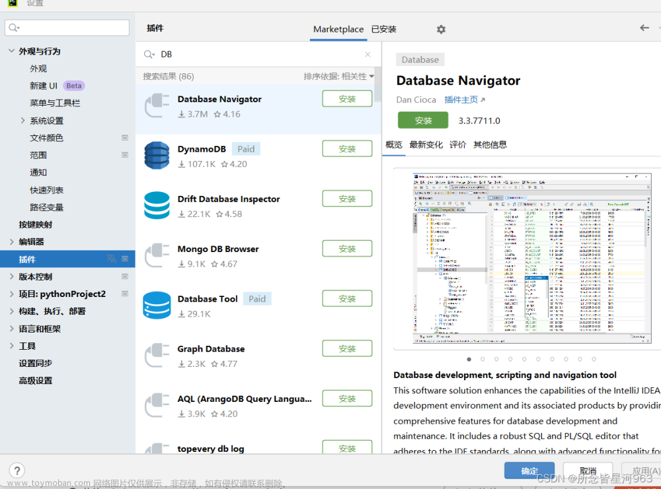The height and width of the screenshot is (489, 661).
Task: Click the project-level icon beside 版本控制
Action: point(125,277)
